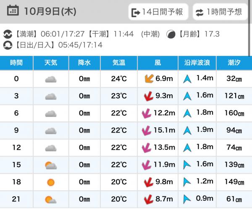Click the 160cm tide value at 6時
The width and height of the screenshot is (252, 209).
[x=234, y=113]
